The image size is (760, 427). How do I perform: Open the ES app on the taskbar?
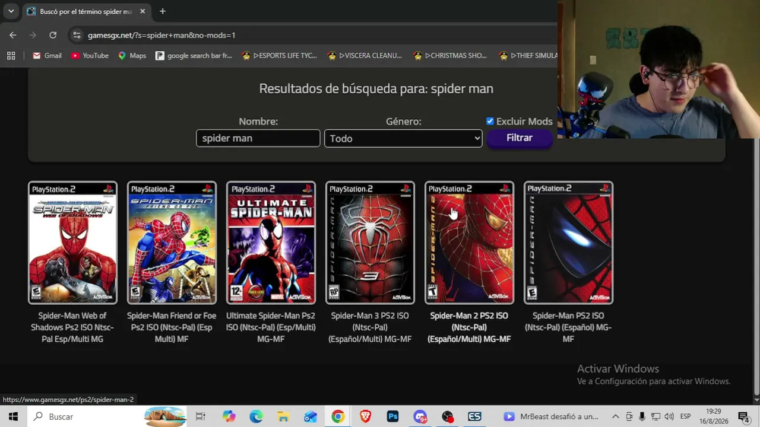click(474, 416)
